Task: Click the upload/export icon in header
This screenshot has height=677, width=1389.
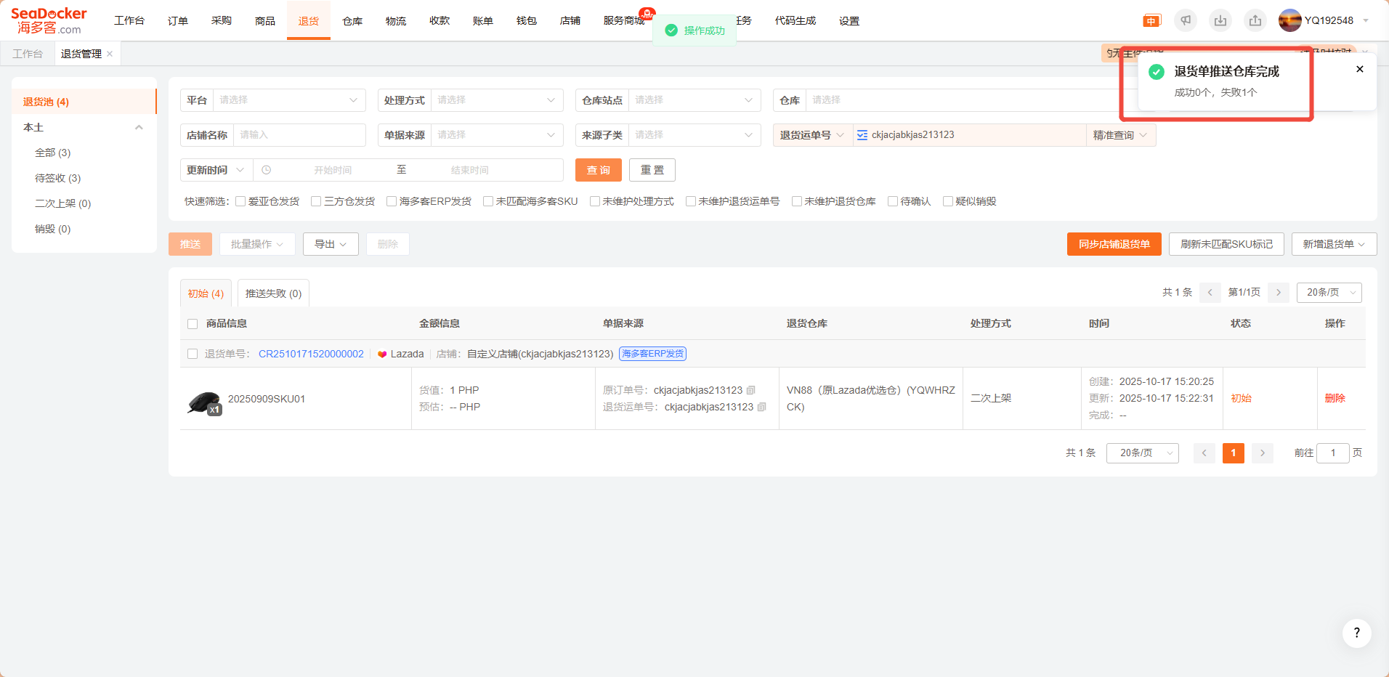Action: click(1255, 21)
